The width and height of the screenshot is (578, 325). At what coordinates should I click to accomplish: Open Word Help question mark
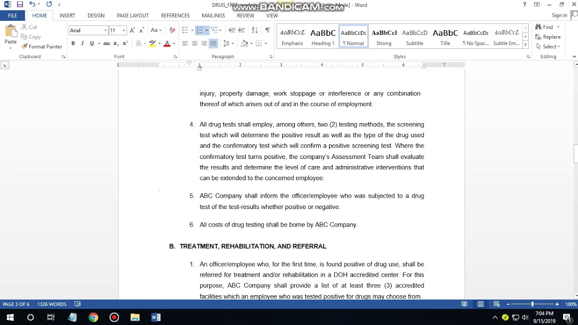(x=524, y=5)
